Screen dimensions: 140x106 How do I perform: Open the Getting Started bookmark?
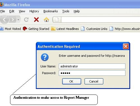[36, 29]
